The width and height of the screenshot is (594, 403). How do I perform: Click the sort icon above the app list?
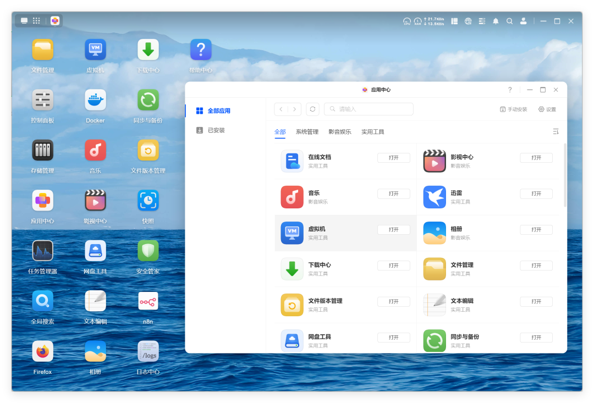(555, 132)
